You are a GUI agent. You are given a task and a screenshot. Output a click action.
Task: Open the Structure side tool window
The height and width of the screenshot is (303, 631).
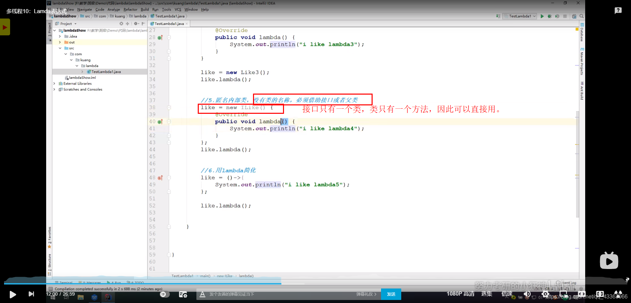pyautogui.click(x=50, y=264)
